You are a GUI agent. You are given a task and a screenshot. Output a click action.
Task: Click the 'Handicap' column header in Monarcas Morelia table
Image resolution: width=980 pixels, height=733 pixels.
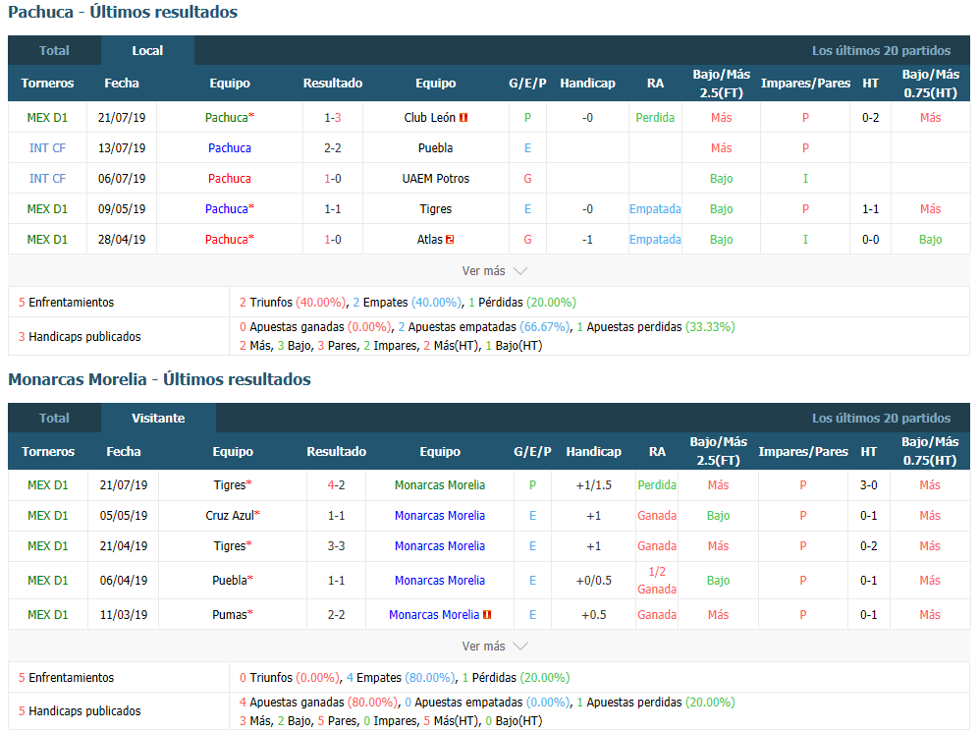[x=594, y=452]
